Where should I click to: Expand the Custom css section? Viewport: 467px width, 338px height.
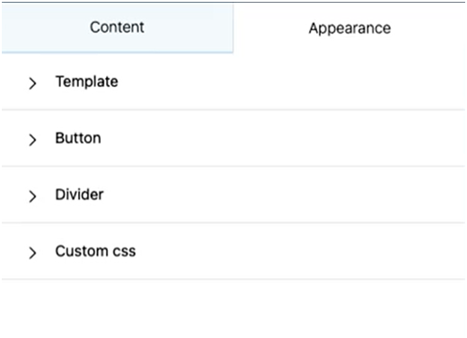(x=233, y=251)
